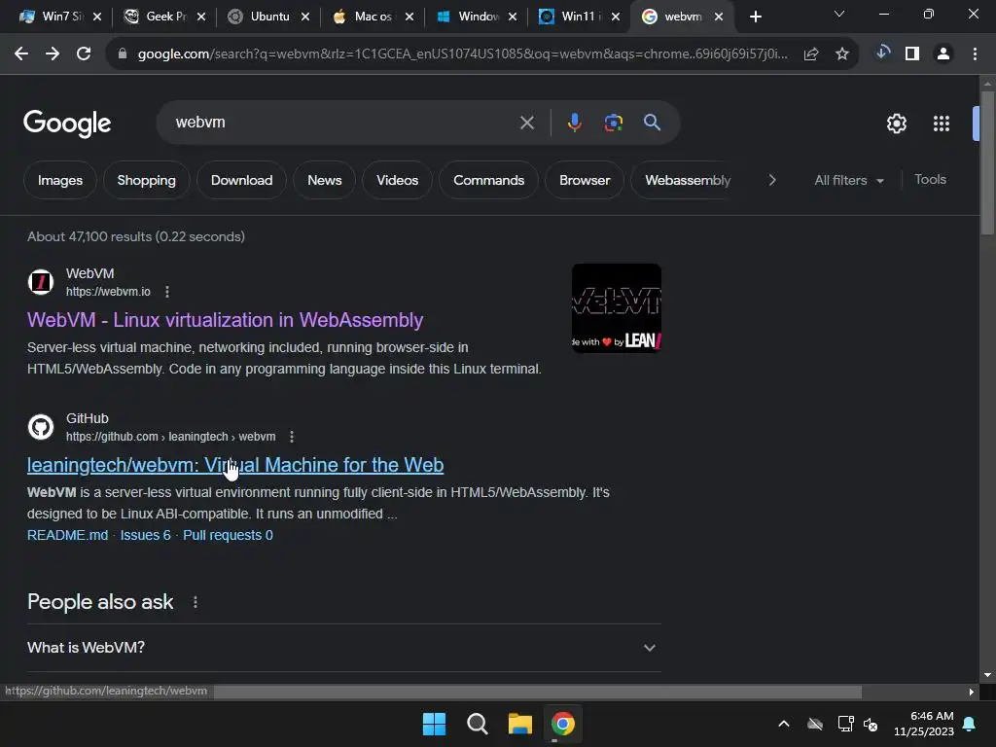996x747 pixels.
Task: Open the clock and date in the taskbar
Action: (924, 724)
